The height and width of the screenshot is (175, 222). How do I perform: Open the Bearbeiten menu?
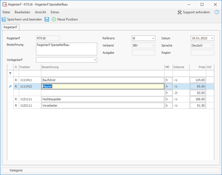click(22, 12)
